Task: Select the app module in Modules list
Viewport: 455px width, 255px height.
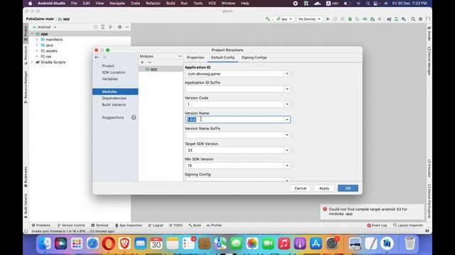Action: coord(161,69)
